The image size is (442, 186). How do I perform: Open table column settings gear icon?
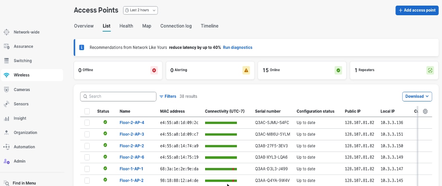click(425, 111)
